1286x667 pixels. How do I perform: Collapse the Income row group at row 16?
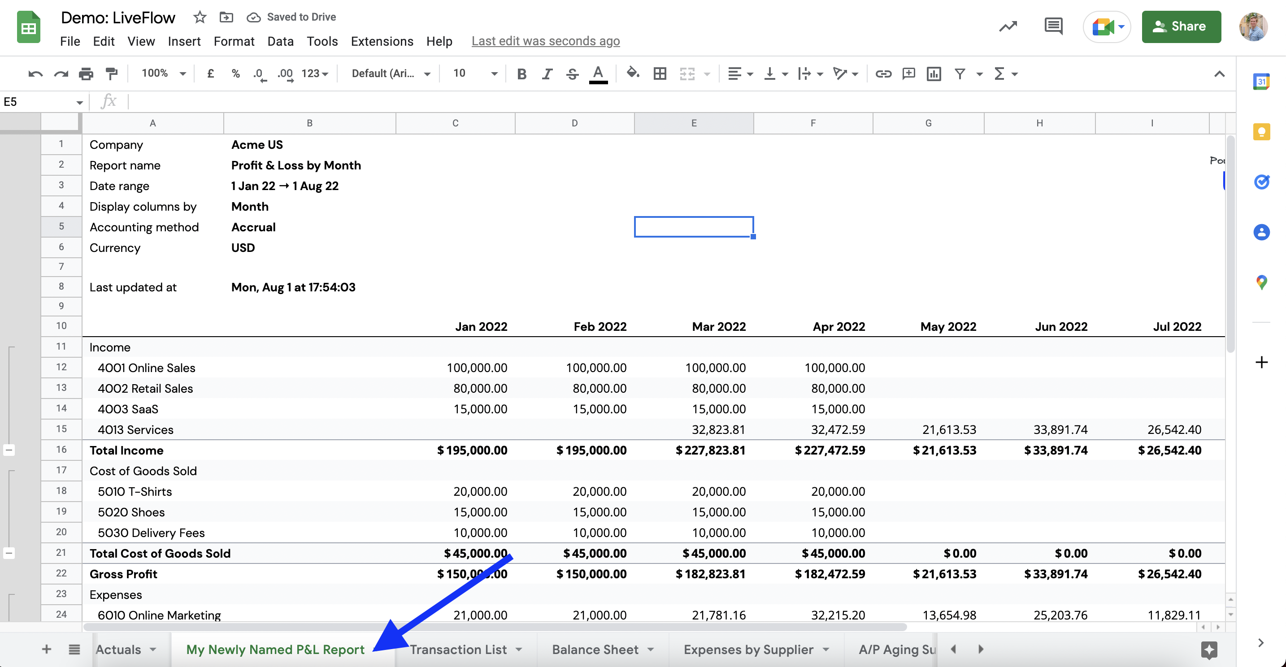[9, 450]
